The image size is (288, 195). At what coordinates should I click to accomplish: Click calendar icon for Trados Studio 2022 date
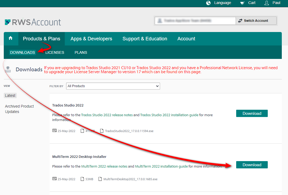tap(55, 130)
